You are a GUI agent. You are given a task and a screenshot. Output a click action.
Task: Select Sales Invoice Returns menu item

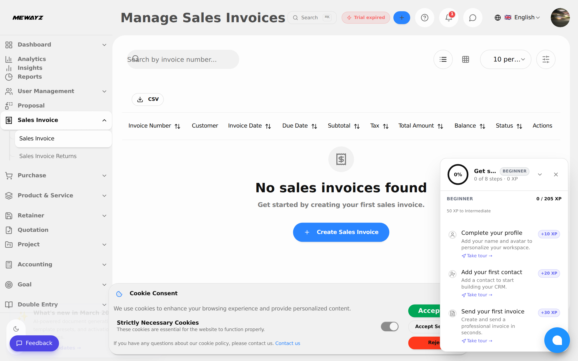(x=48, y=156)
